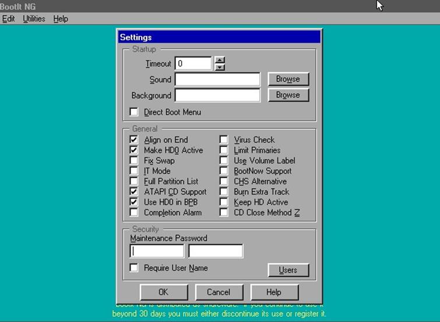Viewport: 440px width, 322px height.
Task: Enable Virus Check checkbox
Action: (224, 139)
